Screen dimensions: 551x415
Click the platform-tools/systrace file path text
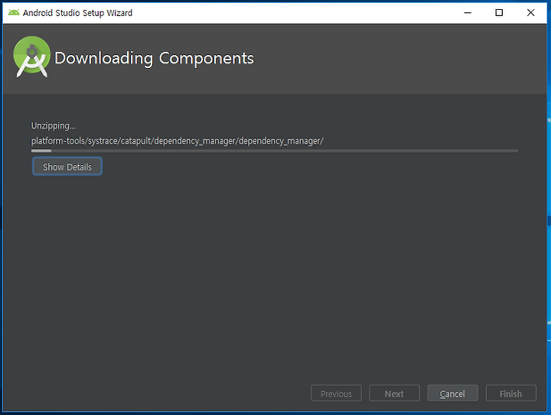coord(177,141)
